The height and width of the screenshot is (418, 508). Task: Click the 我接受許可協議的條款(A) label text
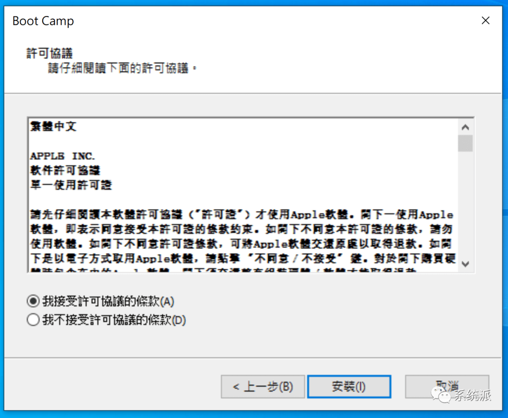tap(108, 301)
